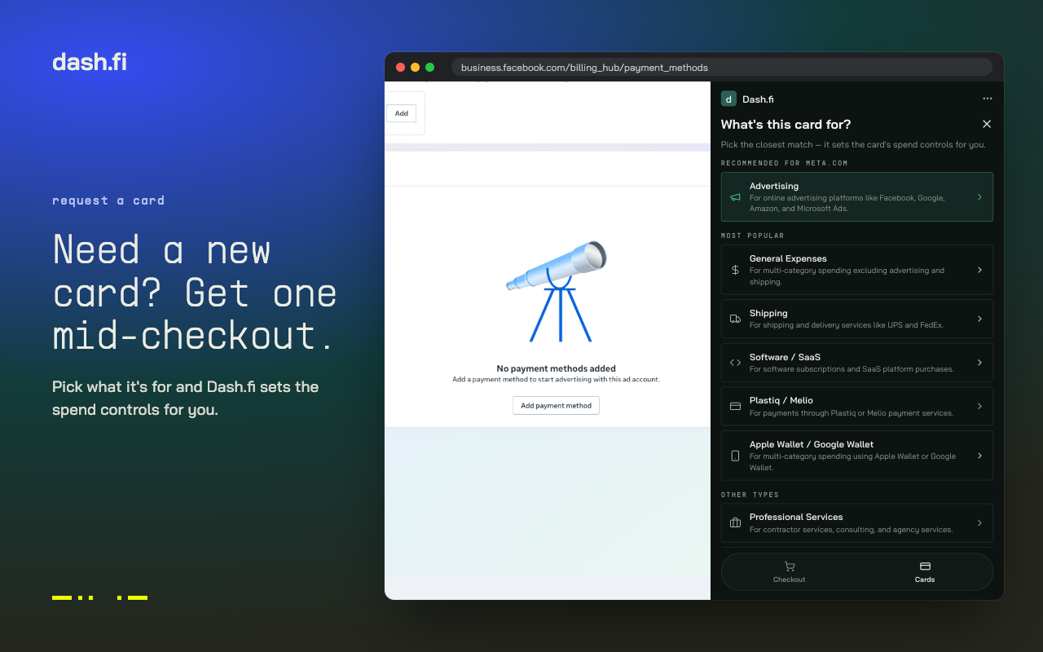Click the 'Add payment method' button
The image size is (1043, 652).
556,405
